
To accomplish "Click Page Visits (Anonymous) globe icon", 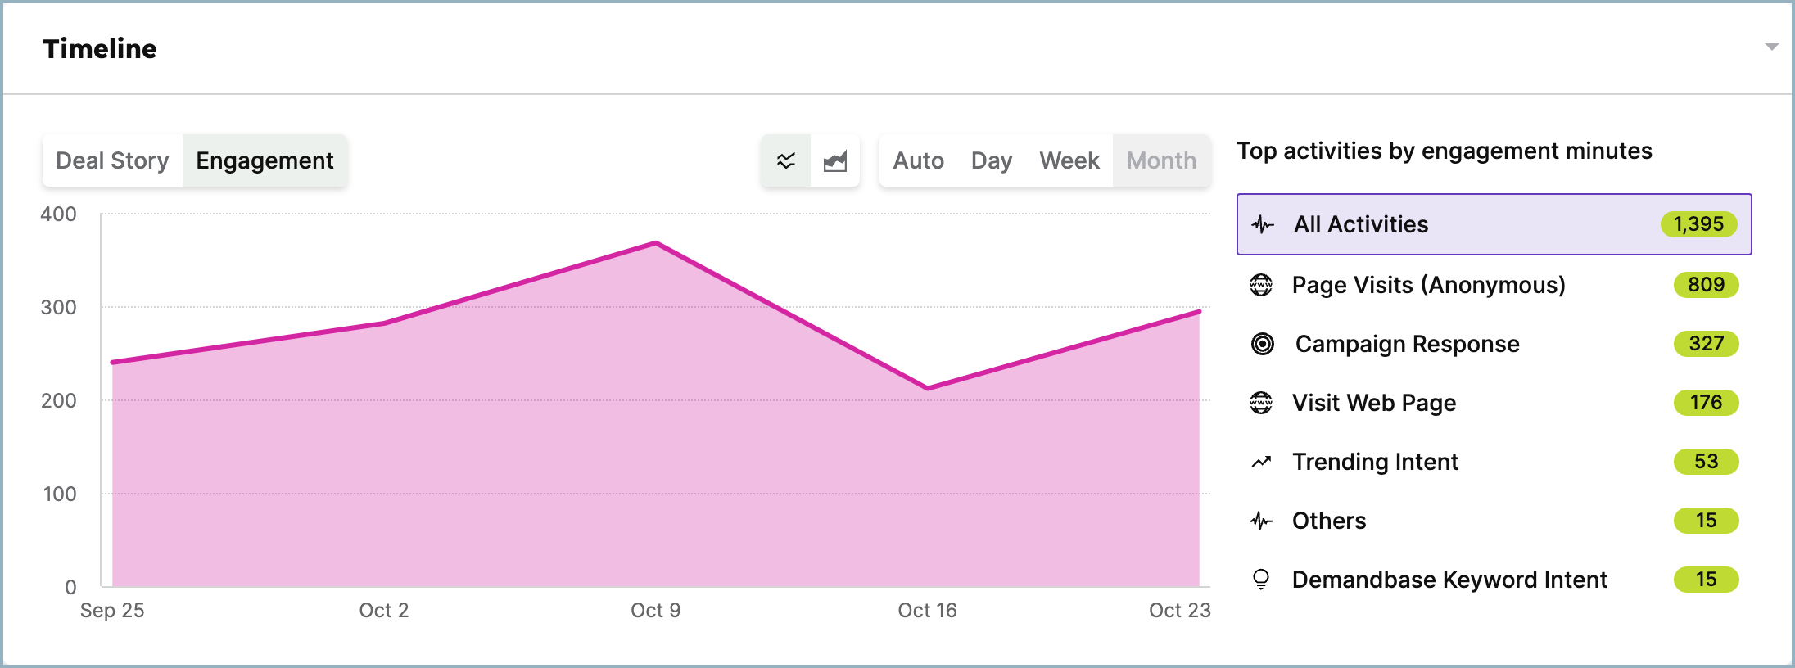I will click(1261, 285).
